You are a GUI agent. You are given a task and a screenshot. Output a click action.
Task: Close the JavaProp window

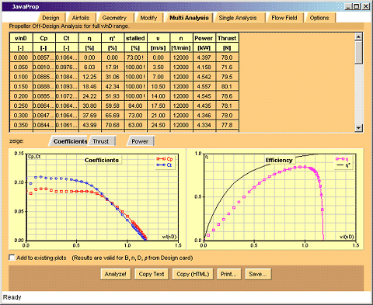click(365, 7)
